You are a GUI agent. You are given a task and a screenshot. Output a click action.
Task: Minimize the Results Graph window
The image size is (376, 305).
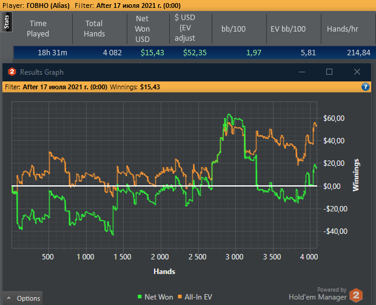(302, 72)
